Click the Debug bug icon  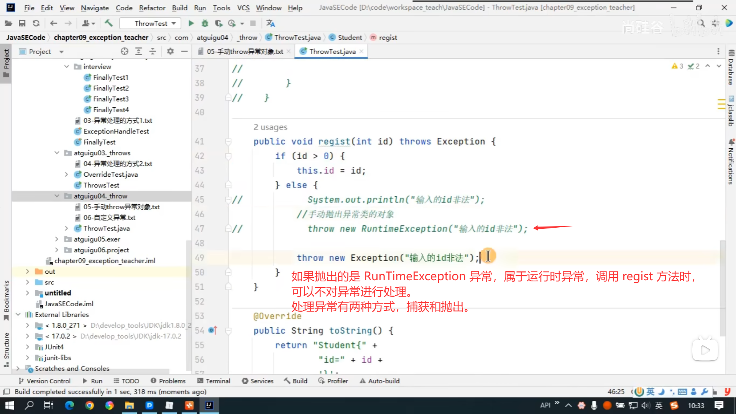coord(205,23)
